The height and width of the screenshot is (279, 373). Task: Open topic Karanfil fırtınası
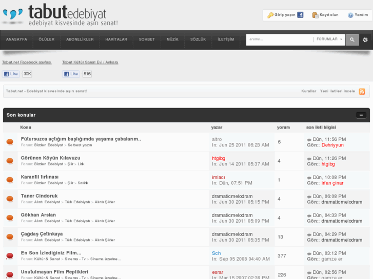[40, 177]
